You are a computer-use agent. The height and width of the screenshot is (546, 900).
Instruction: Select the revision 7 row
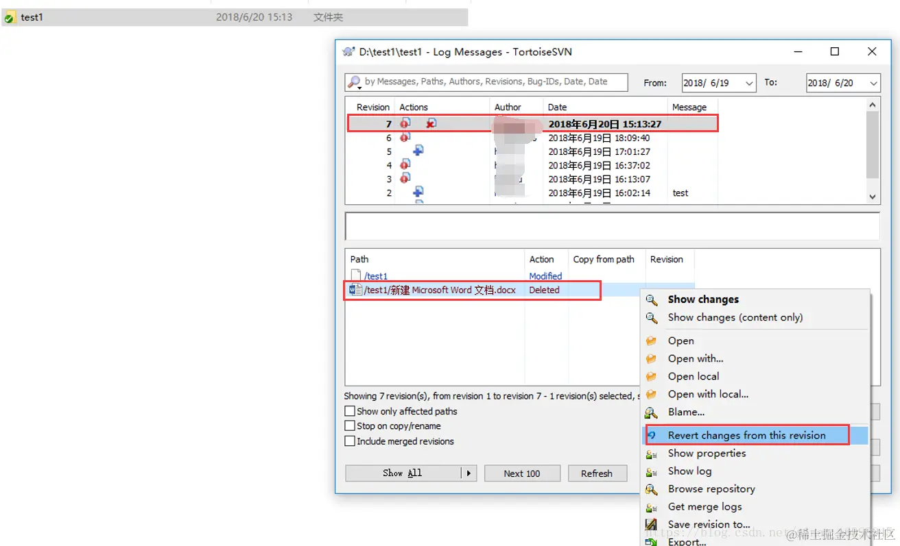pyautogui.click(x=532, y=124)
